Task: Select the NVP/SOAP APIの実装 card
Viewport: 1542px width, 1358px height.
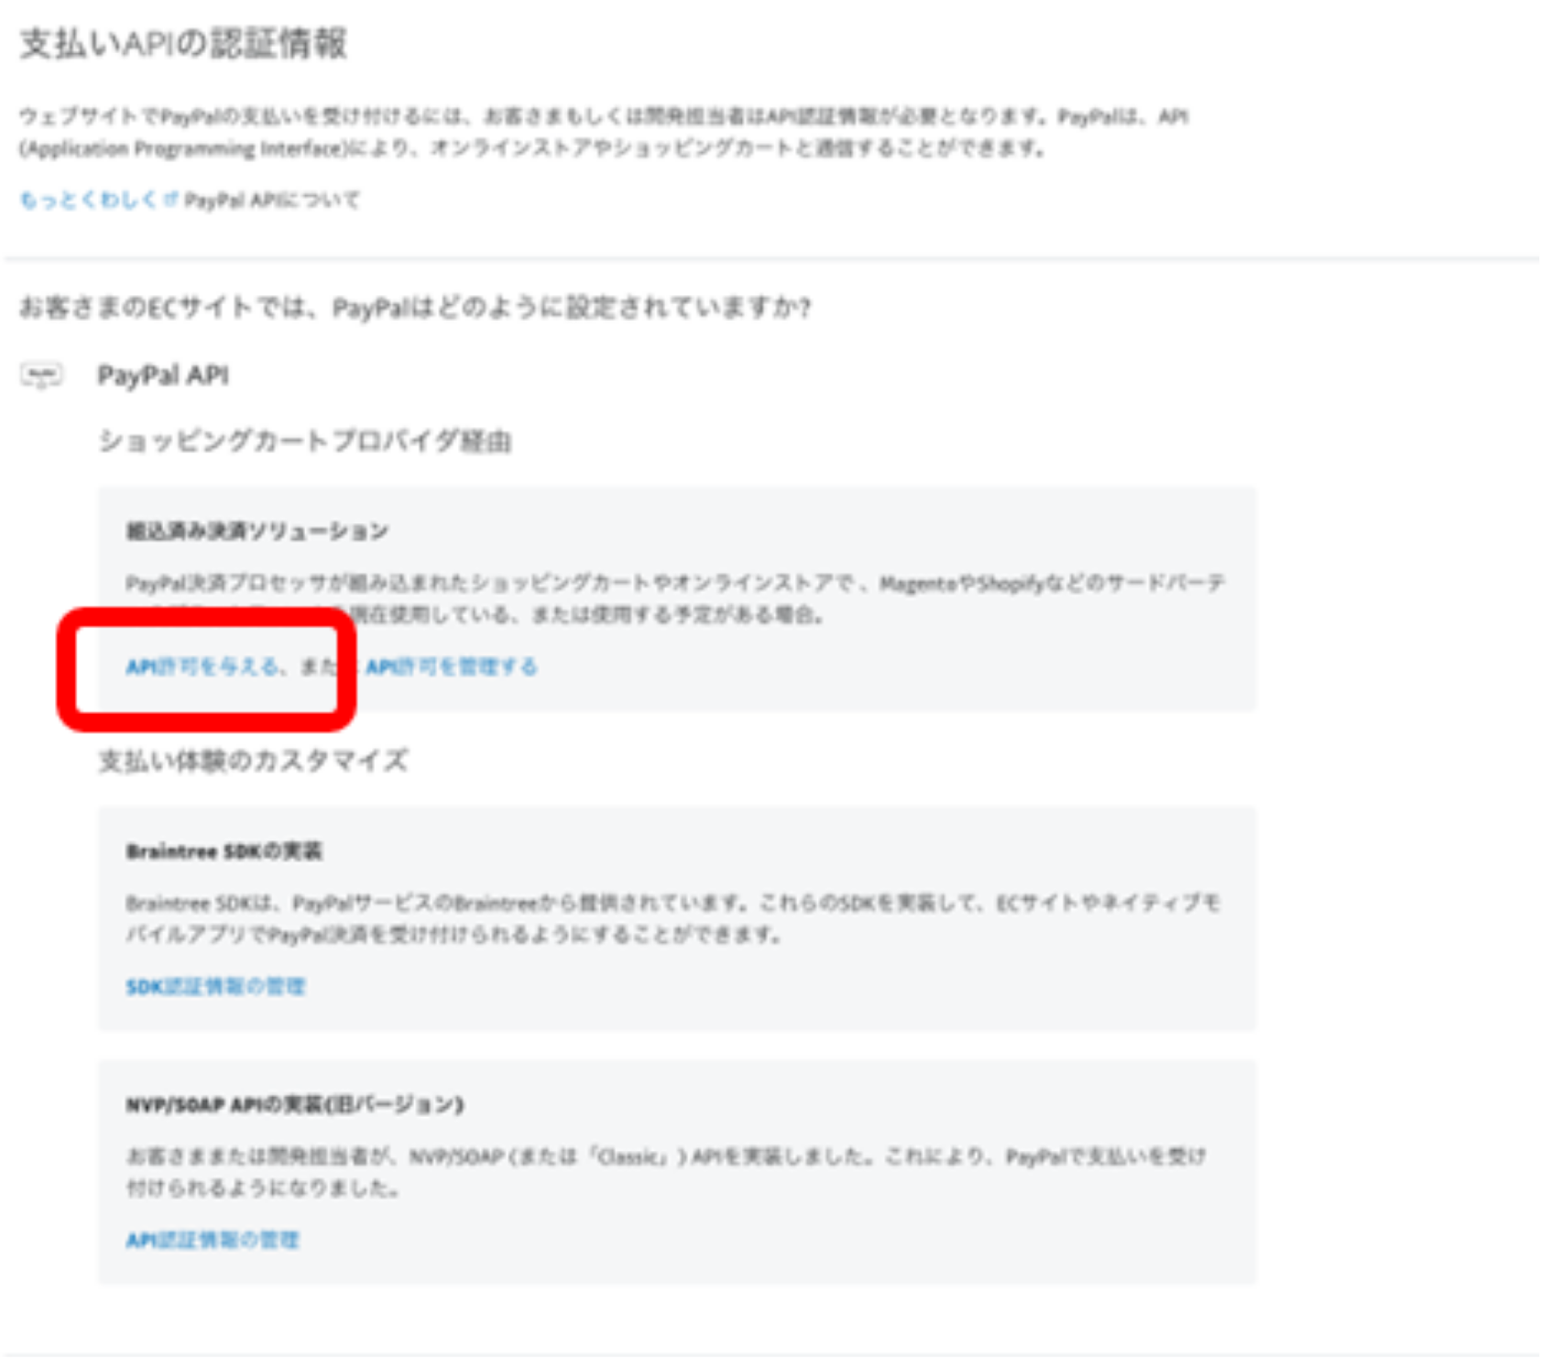Action: [x=678, y=1173]
